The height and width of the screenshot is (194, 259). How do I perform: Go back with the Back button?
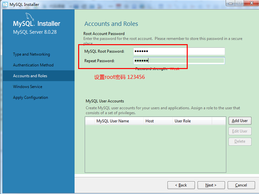pos(181,185)
